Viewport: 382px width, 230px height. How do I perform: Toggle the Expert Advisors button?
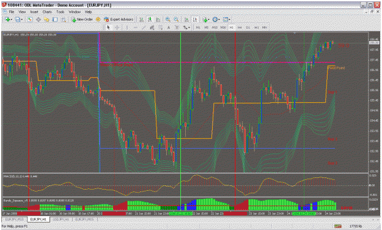pyautogui.click(x=119, y=20)
